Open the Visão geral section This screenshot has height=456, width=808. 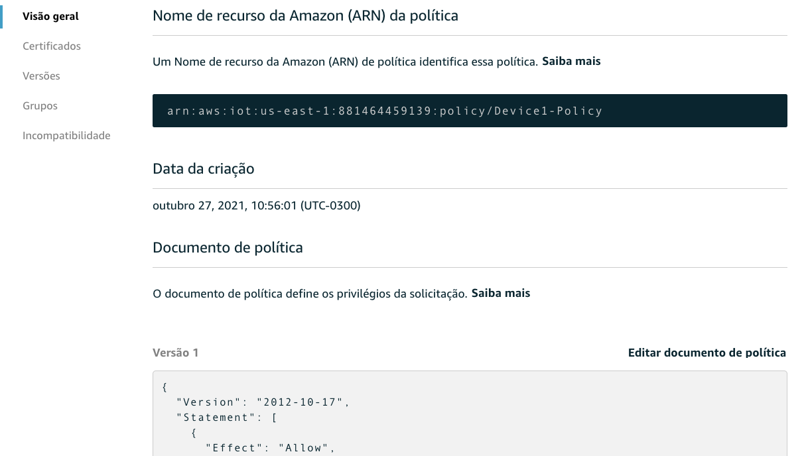pos(50,17)
